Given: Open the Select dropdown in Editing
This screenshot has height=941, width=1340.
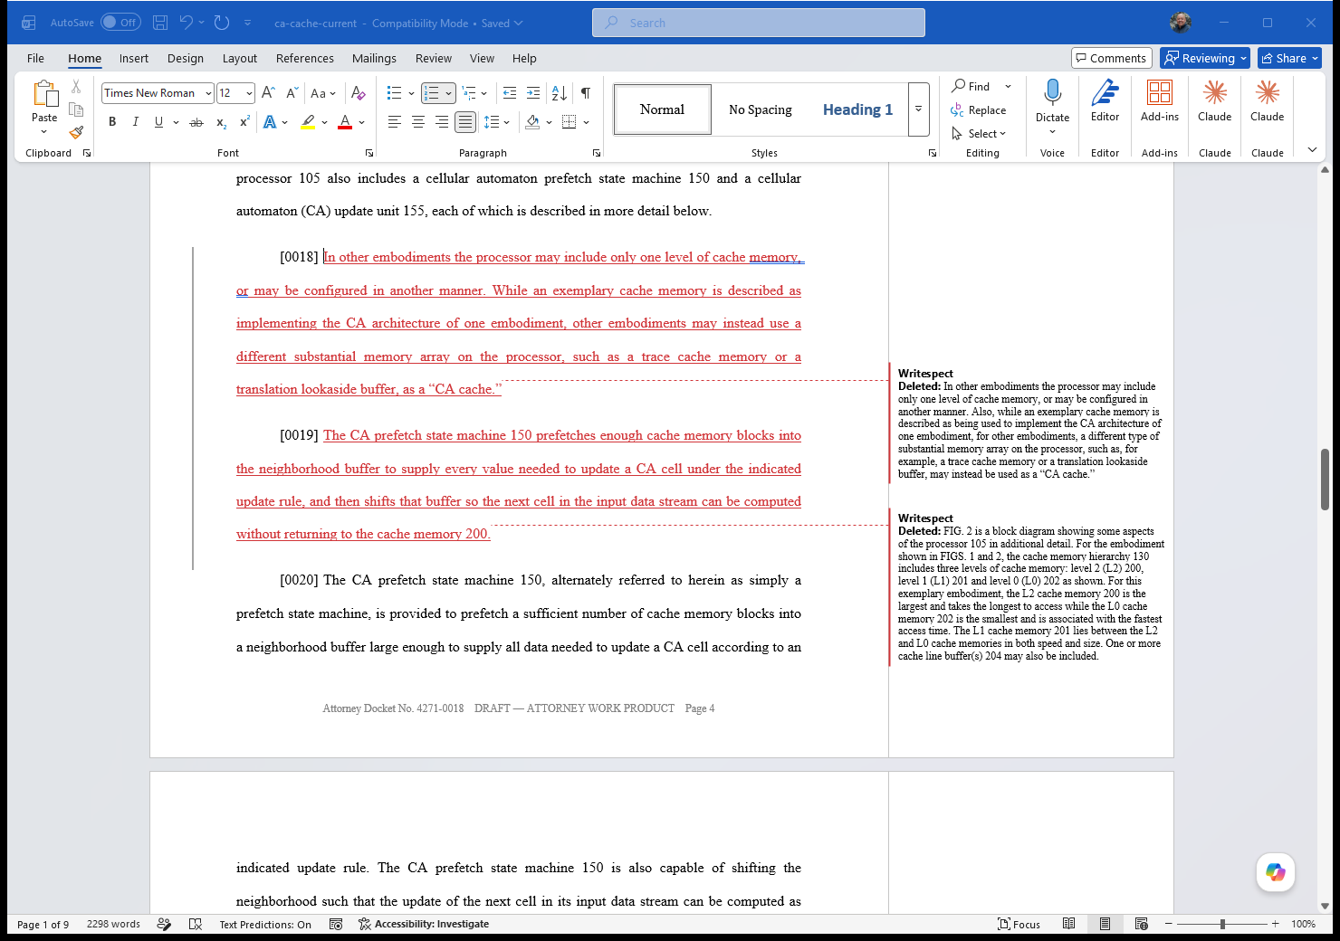Looking at the screenshot, I should (x=979, y=134).
